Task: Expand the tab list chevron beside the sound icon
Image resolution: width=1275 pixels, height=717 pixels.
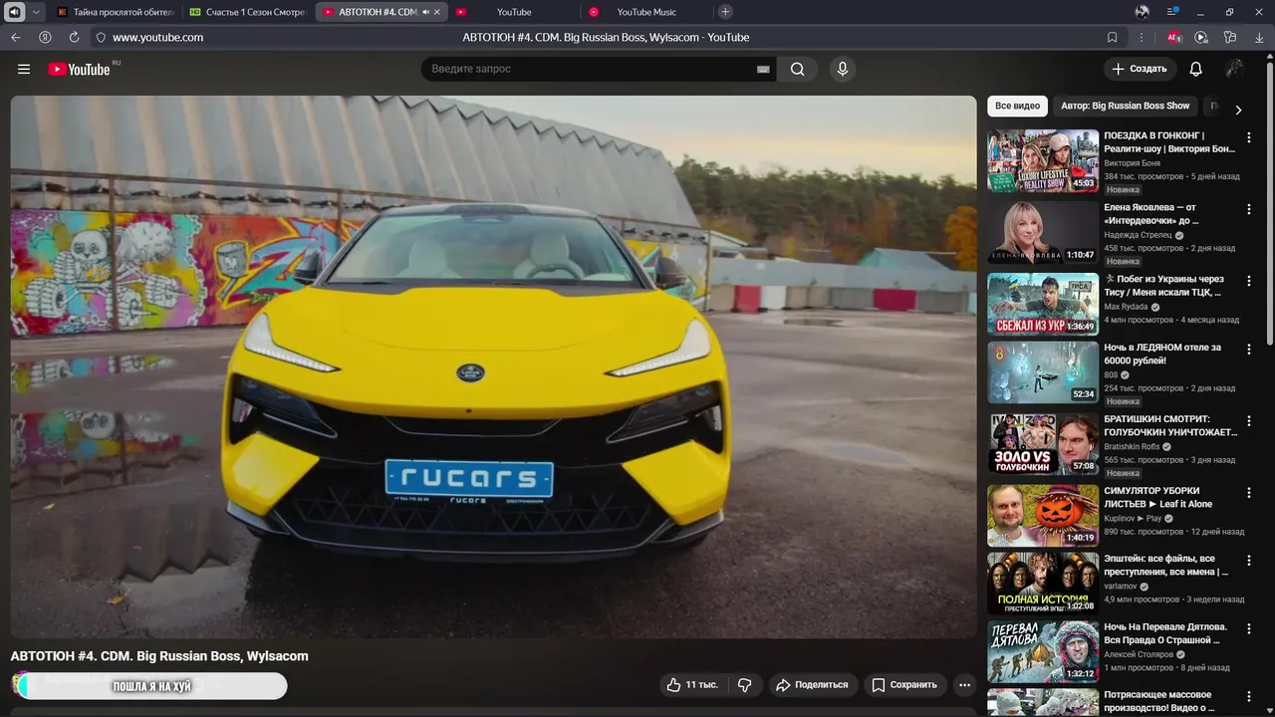Action: click(x=37, y=12)
